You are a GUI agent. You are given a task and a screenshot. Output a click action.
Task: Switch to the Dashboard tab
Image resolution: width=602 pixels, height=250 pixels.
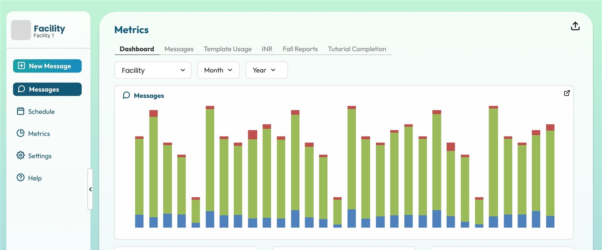tap(137, 49)
